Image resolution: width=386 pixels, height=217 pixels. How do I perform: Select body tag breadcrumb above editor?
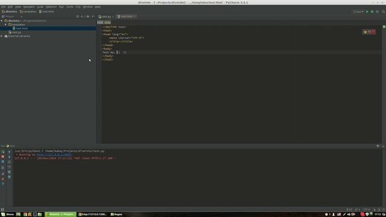[107, 22]
